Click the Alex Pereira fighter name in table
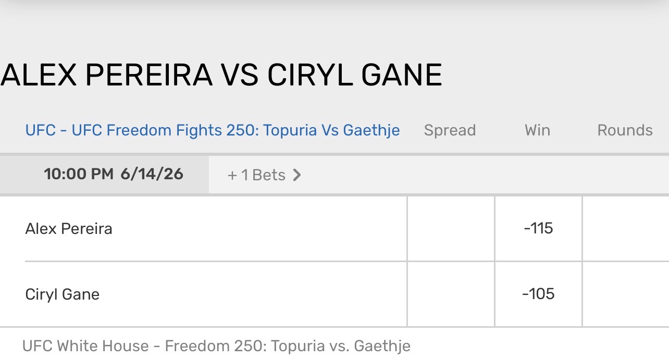 (x=69, y=229)
